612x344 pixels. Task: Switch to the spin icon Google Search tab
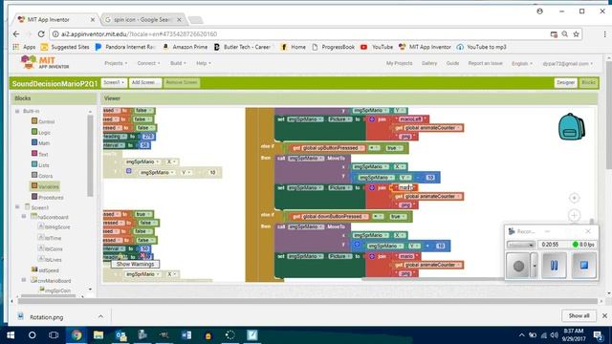point(142,19)
